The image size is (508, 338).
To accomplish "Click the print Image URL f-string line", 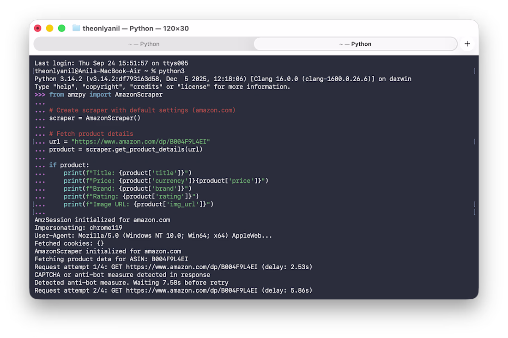I will (139, 204).
